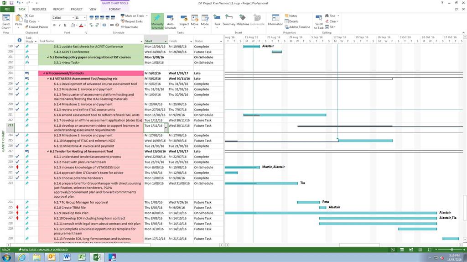Switch to Auto Schedule
The height and width of the screenshot is (262, 467).
click(171, 21)
